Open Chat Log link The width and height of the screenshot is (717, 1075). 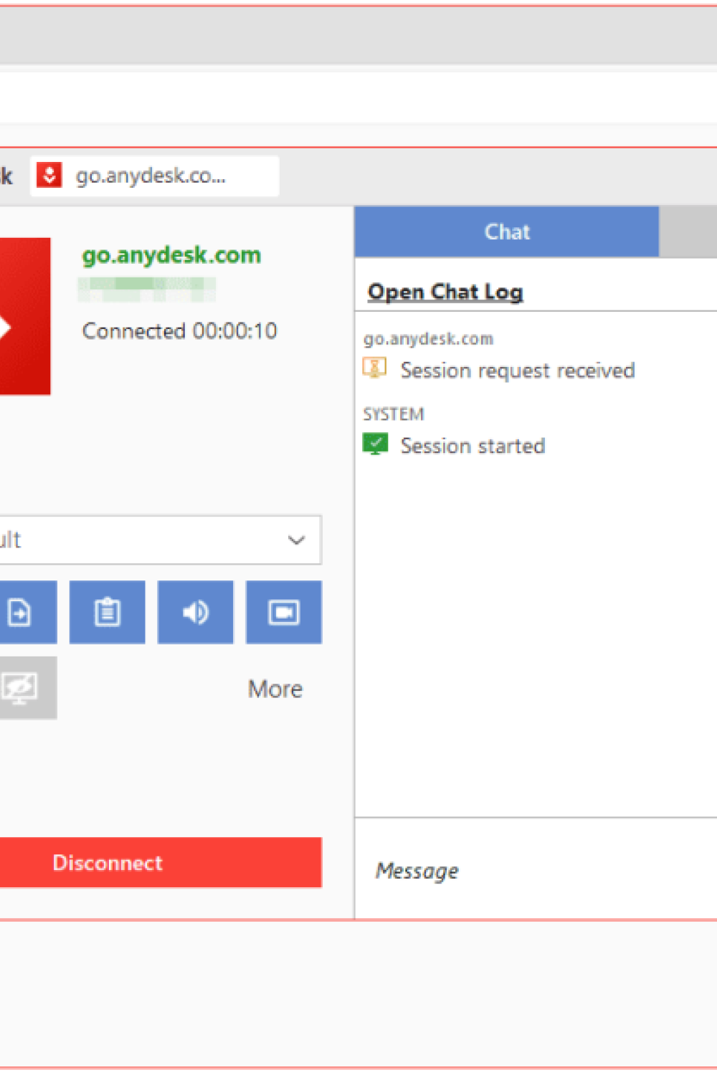[x=445, y=292]
